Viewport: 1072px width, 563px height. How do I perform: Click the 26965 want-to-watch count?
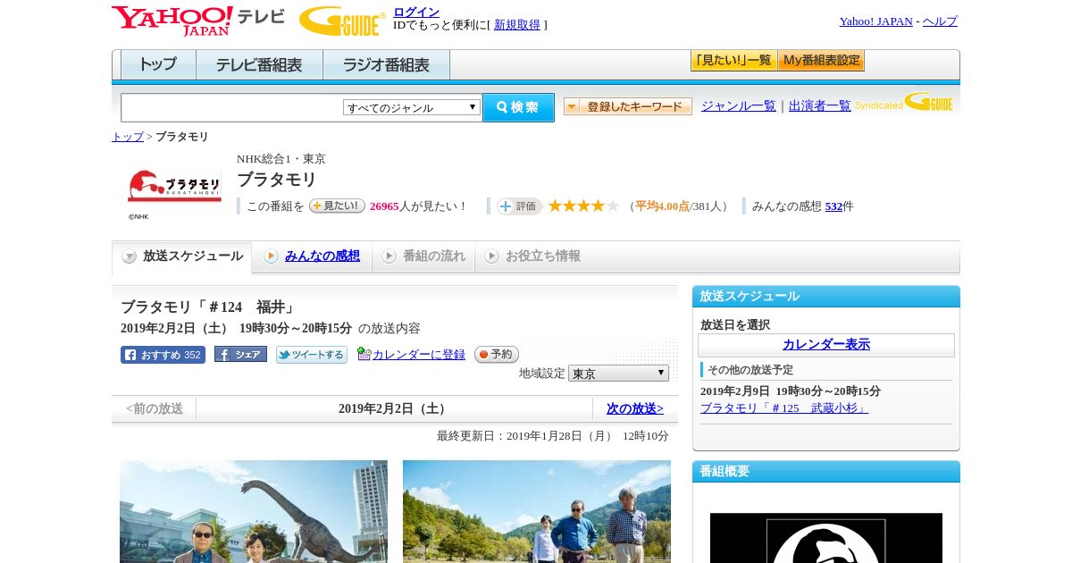click(384, 206)
